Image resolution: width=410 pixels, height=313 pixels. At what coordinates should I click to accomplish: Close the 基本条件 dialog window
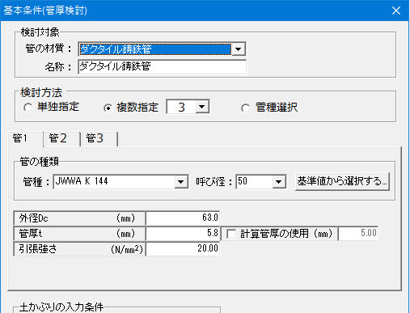[396, 11]
